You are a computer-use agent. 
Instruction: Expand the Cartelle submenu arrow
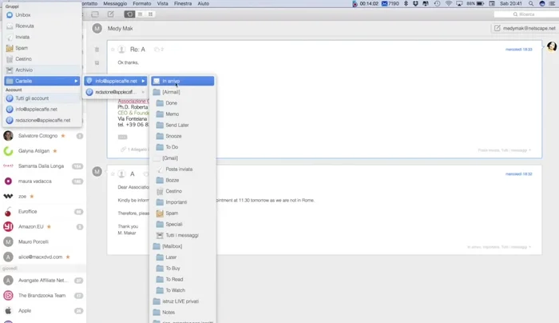pos(76,81)
